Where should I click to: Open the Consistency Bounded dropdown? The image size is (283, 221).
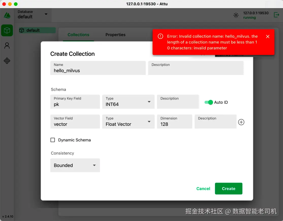[75, 165]
